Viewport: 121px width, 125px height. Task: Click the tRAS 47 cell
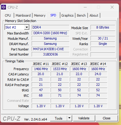click(41, 90)
